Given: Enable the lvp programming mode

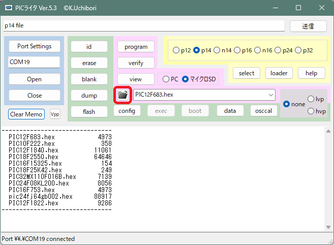Looking at the screenshot, I should coord(311,99).
